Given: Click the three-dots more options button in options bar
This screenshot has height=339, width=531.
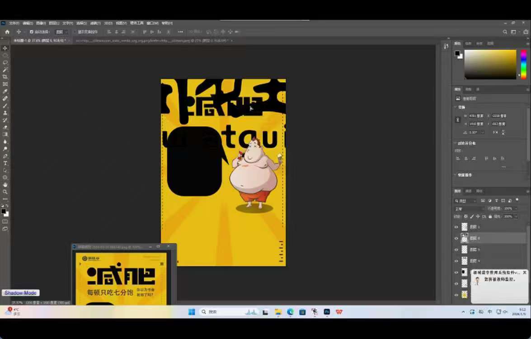Looking at the screenshot, I should point(180,32).
